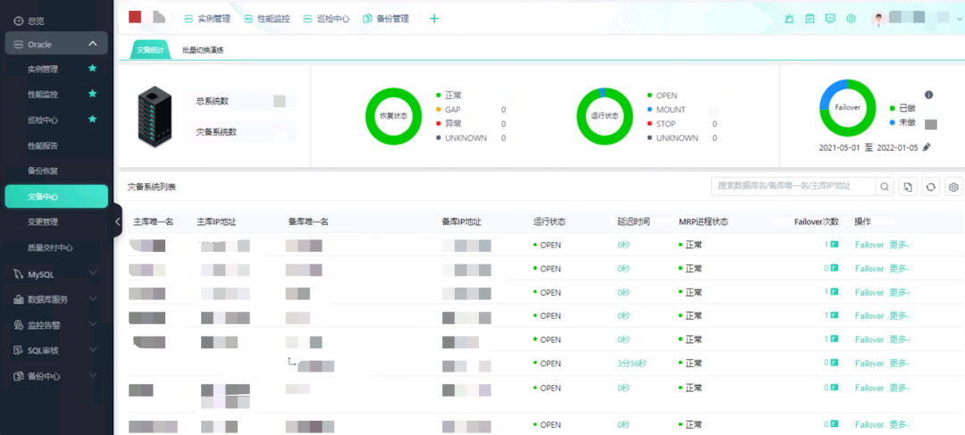This screenshot has height=435, width=965.
Task: Toggle the STOP legend entry
Action: [x=661, y=123]
